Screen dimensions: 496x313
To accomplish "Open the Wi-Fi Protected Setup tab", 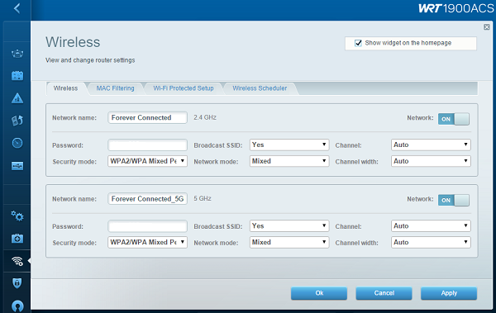I will pos(184,88).
